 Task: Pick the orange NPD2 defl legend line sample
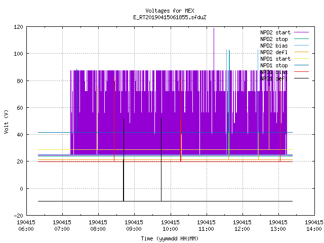coord(301,52)
